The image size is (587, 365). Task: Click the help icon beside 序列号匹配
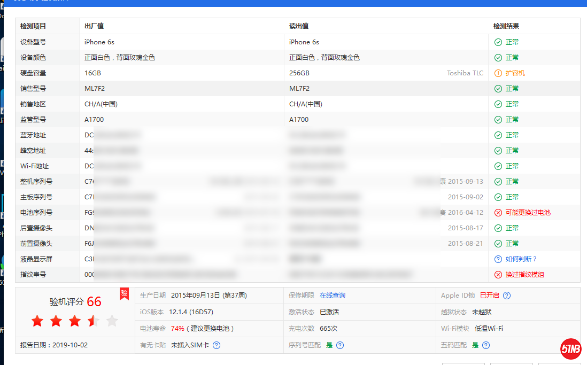click(x=340, y=345)
